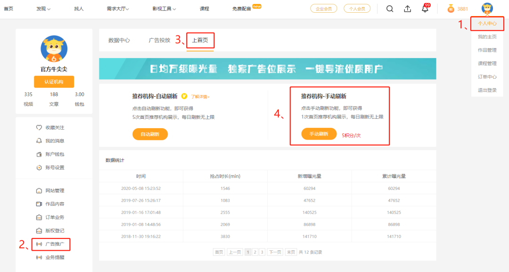Expand the 需求大厅 dropdown menu

click(118, 8)
